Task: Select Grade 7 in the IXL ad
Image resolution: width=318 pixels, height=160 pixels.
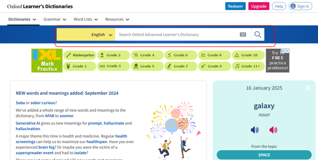Action: [181, 66]
